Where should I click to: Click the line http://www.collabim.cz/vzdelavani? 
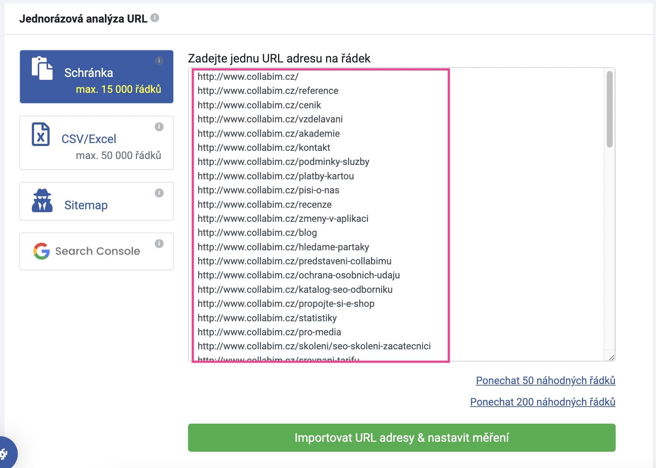[270, 119]
